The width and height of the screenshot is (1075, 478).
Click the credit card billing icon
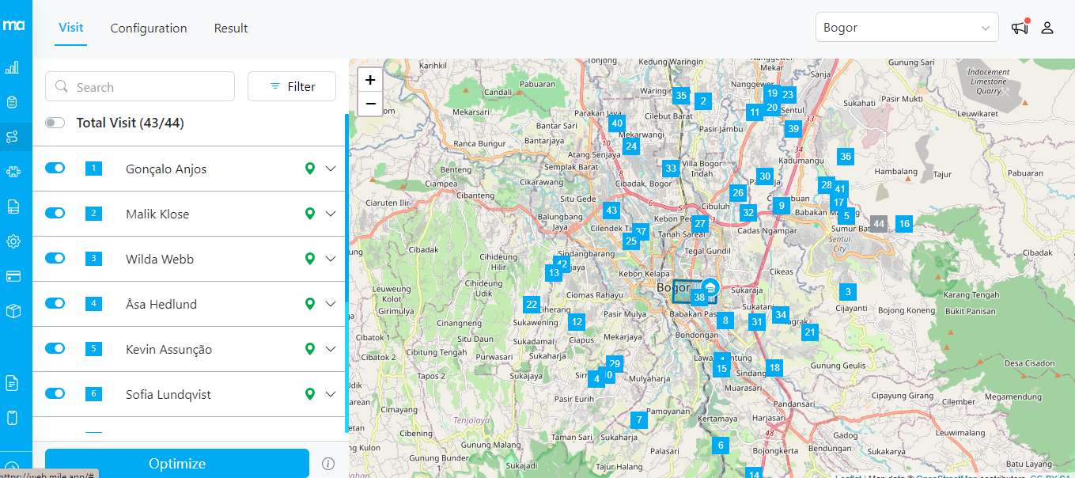pos(12,276)
